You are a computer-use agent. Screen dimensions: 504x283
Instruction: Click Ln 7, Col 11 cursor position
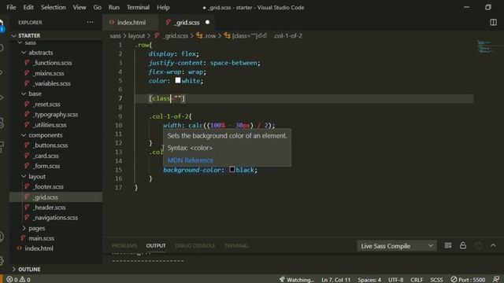(336, 280)
